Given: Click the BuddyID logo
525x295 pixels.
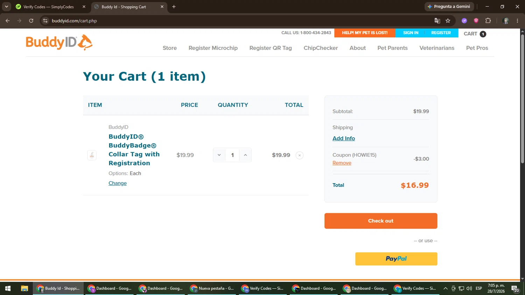Looking at the screenshot, I should 59,42.
